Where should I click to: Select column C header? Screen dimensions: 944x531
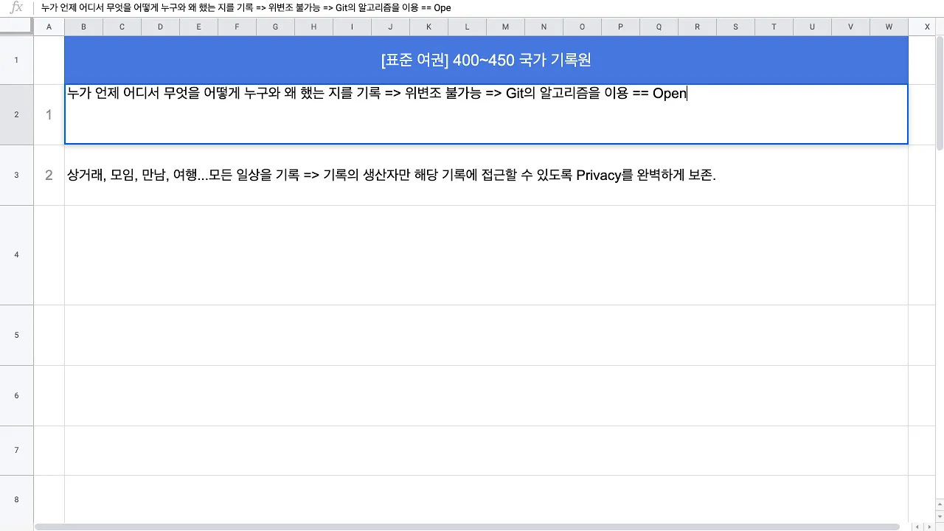(x=122, y=27)
